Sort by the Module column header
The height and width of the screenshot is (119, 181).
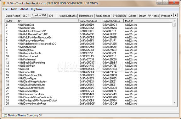pos(147,21)
